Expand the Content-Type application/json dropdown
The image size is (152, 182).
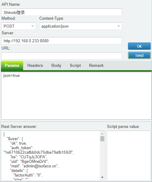81,26
